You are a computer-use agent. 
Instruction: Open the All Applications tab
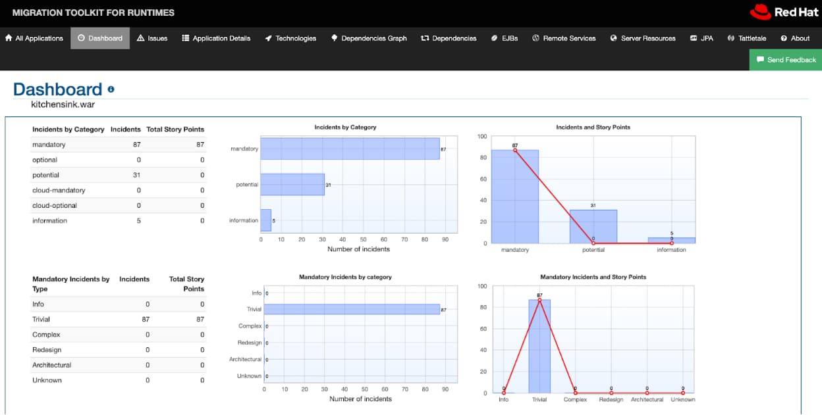click(35, 38)
